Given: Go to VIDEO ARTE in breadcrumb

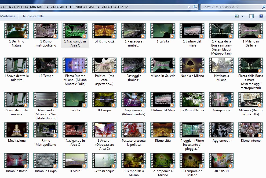Looking at the screenshot, I should pos(59,7).
